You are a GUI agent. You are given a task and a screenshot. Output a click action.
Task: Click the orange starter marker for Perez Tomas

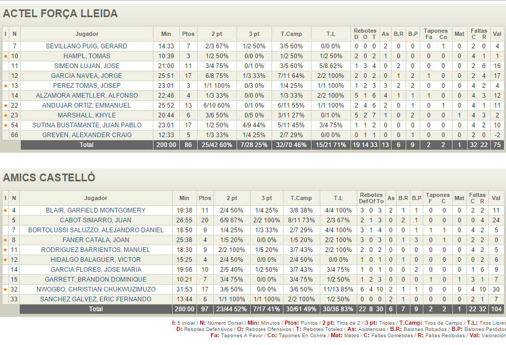tap(6, 86)
